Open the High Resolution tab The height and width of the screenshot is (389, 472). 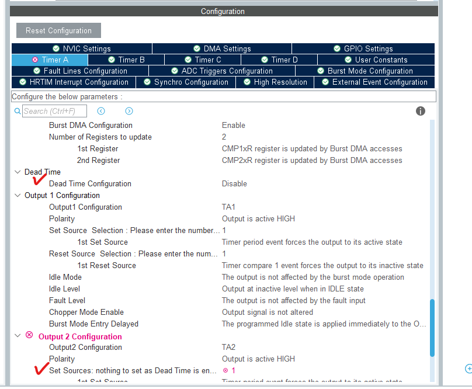(x=275, y=82)
